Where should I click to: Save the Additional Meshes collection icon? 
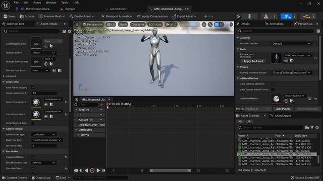(x=310, y=99)
